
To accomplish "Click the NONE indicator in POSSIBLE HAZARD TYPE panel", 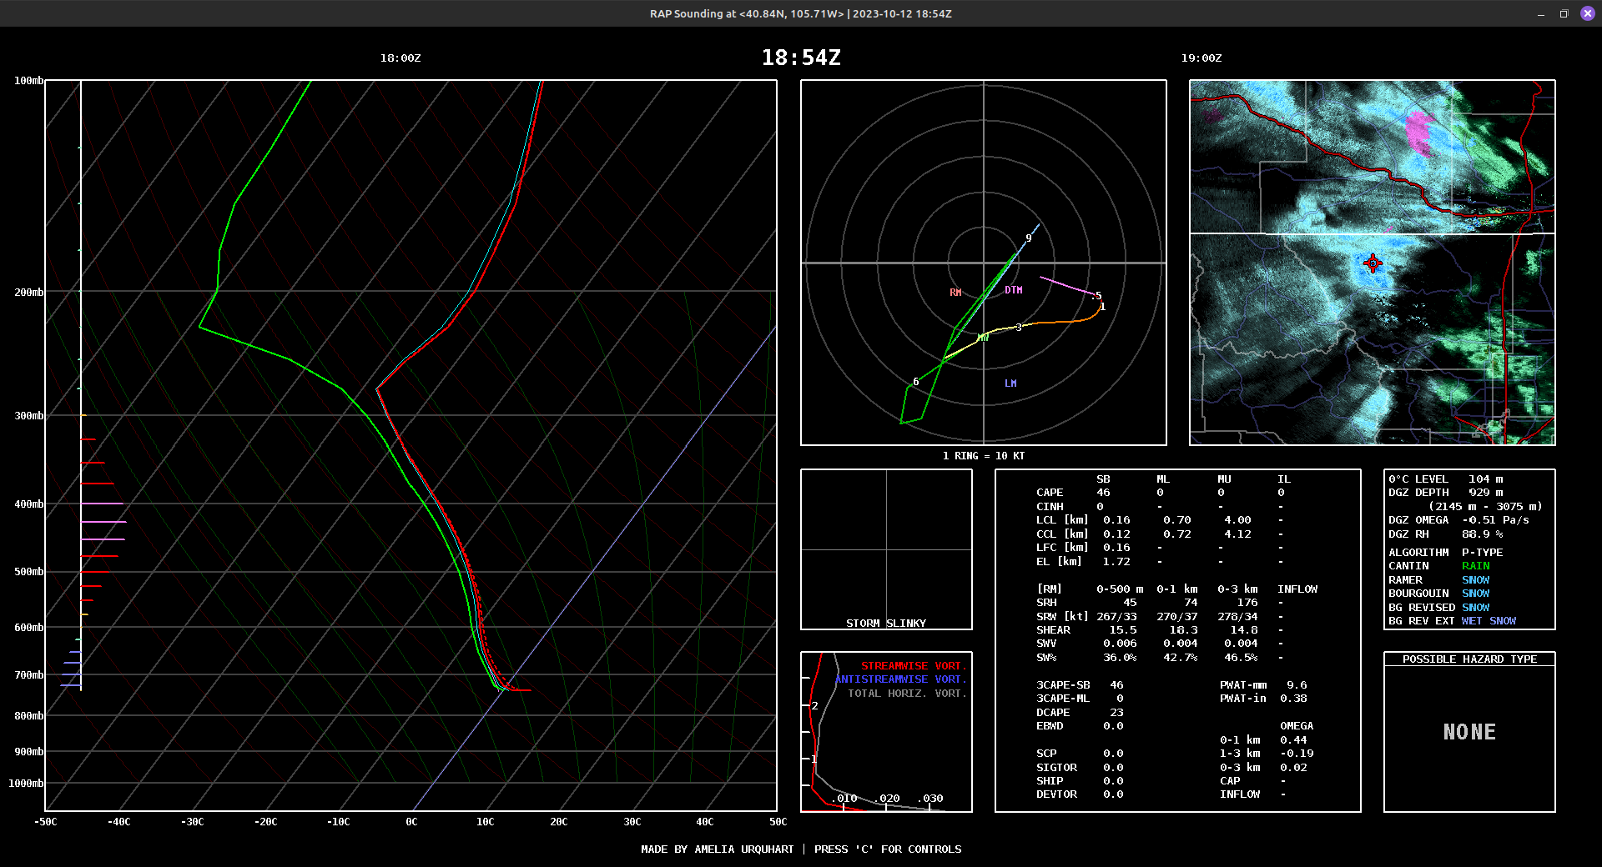I will coord(1470,732).
